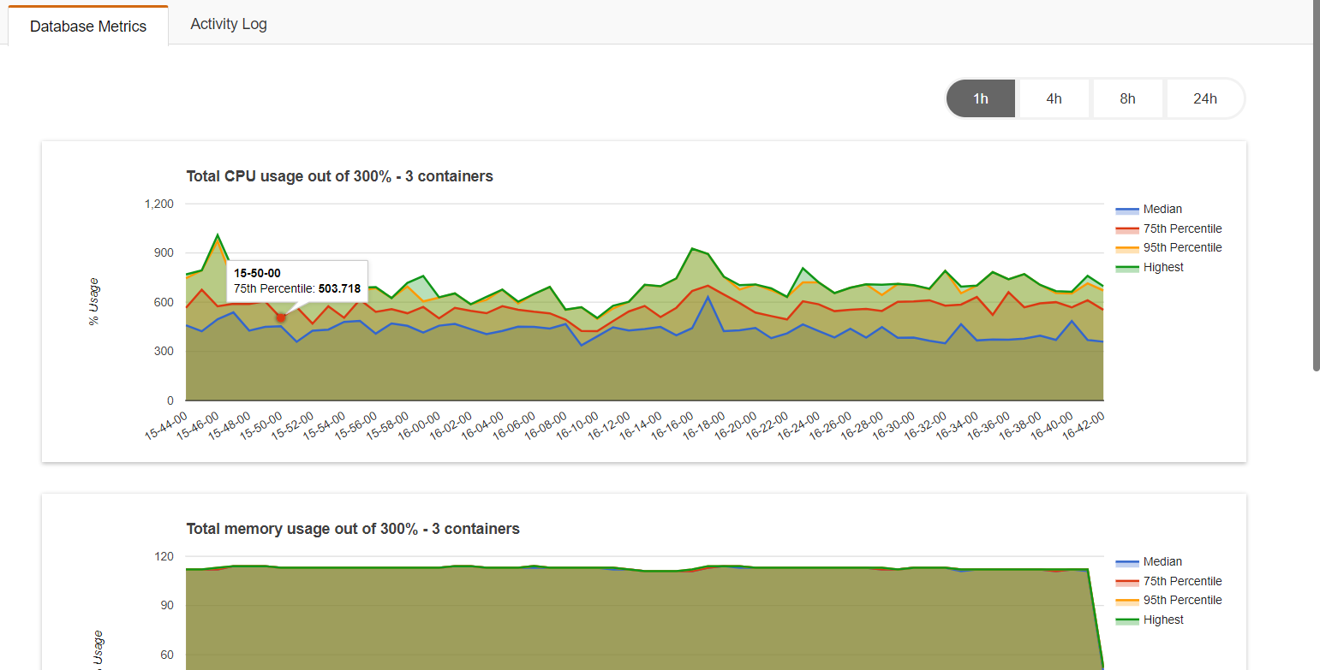Screen dimensions: 1320x670
Task: Click the 15-44-00 x-axis label
Action: [x=166, y=425]
